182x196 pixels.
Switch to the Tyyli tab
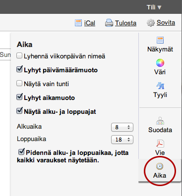click(x=160, y=95)
